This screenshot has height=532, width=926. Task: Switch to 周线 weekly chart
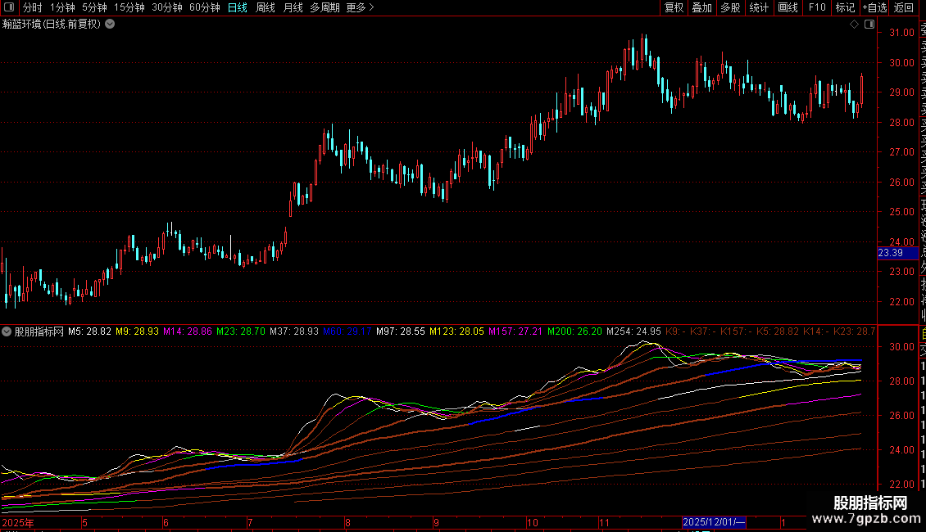tap(266, 7)
